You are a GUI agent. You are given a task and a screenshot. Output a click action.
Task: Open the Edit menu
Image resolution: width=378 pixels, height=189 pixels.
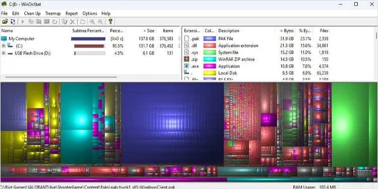pyautogui.click(x=16, y=14)
